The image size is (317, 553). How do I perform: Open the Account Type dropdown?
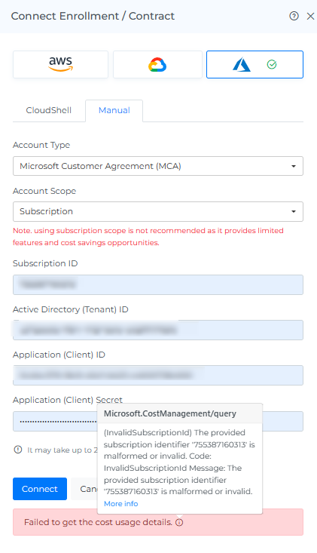(x=158, y=166)
